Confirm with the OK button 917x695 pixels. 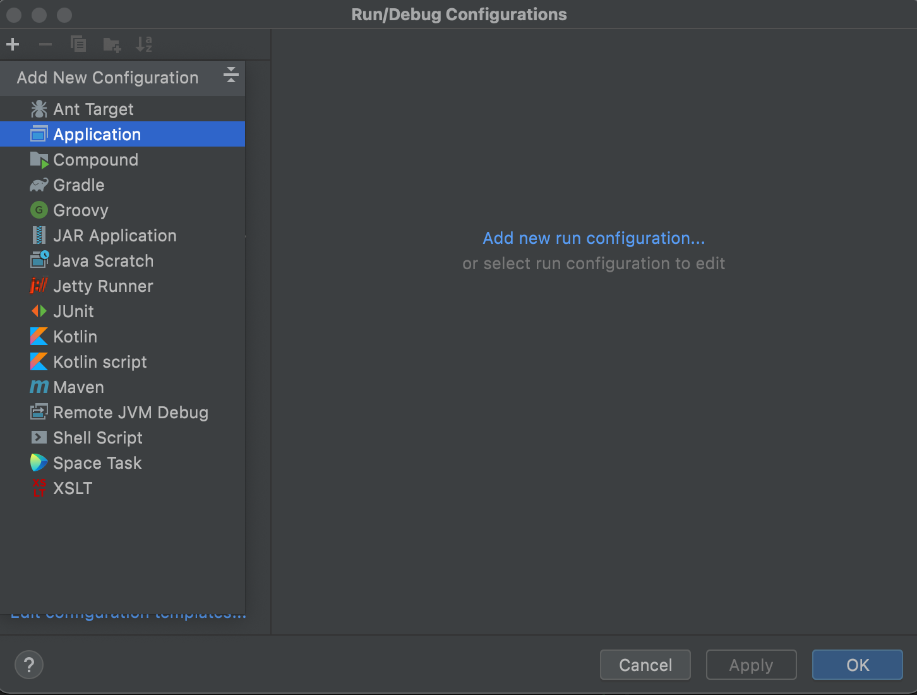858,665
